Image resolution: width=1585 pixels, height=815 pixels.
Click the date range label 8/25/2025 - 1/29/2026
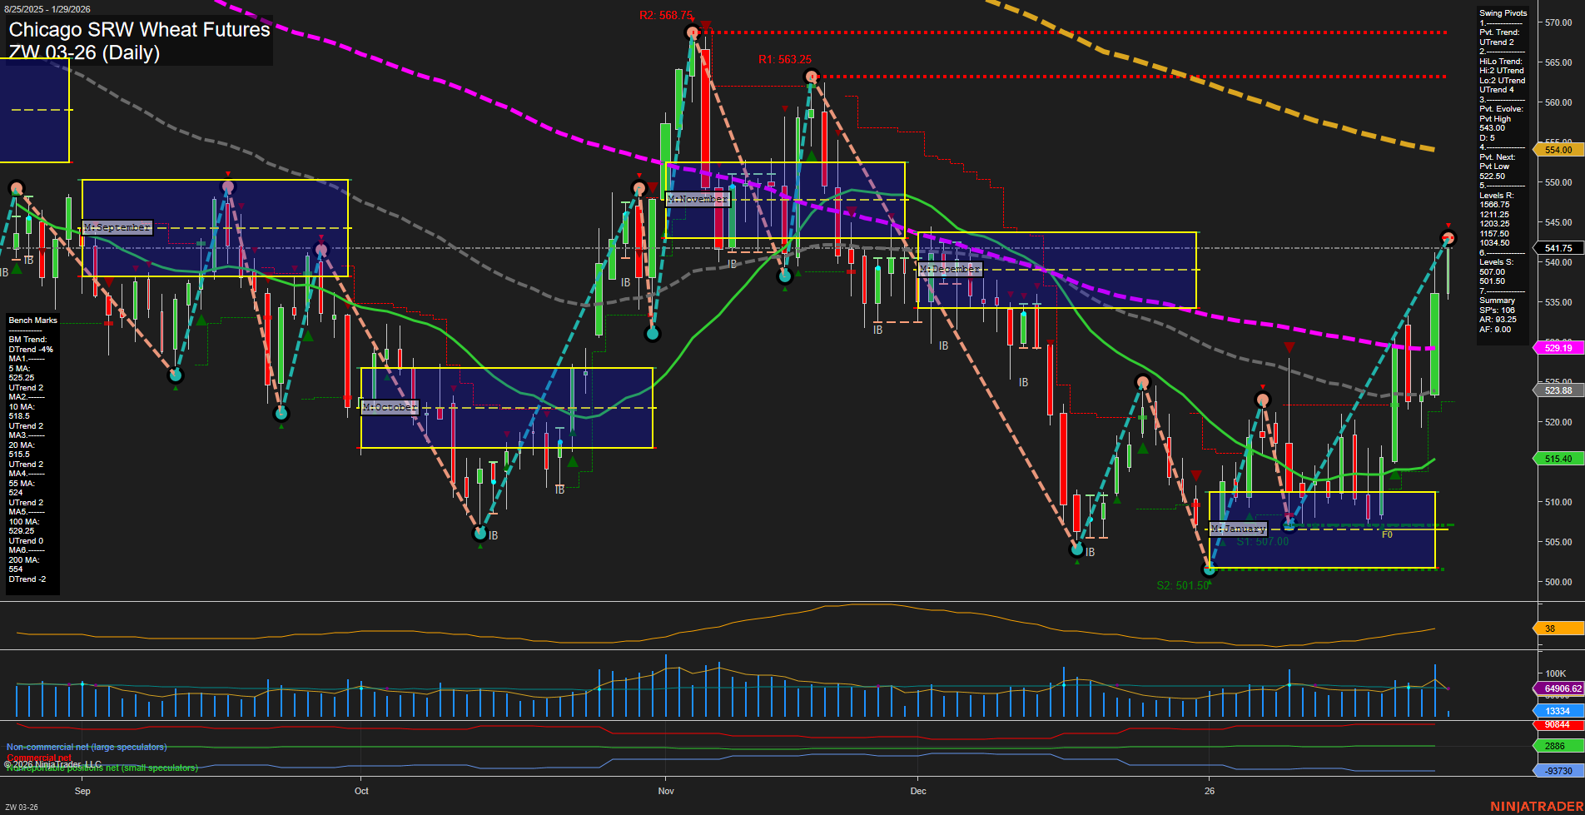pyautogui.click(x=48, y=8)
